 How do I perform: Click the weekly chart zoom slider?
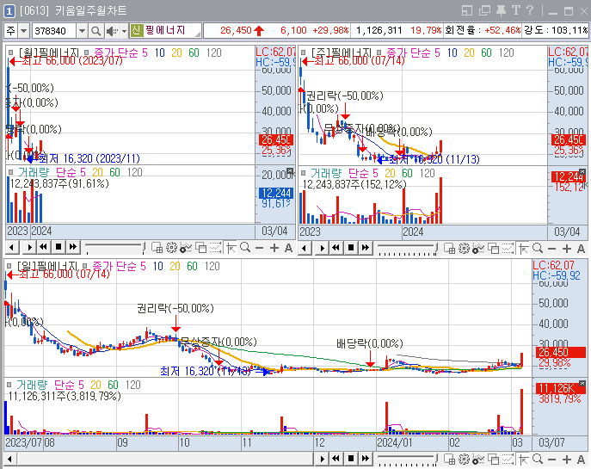pos(407,249)
